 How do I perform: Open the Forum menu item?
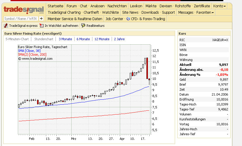click(x=72, y=6)
